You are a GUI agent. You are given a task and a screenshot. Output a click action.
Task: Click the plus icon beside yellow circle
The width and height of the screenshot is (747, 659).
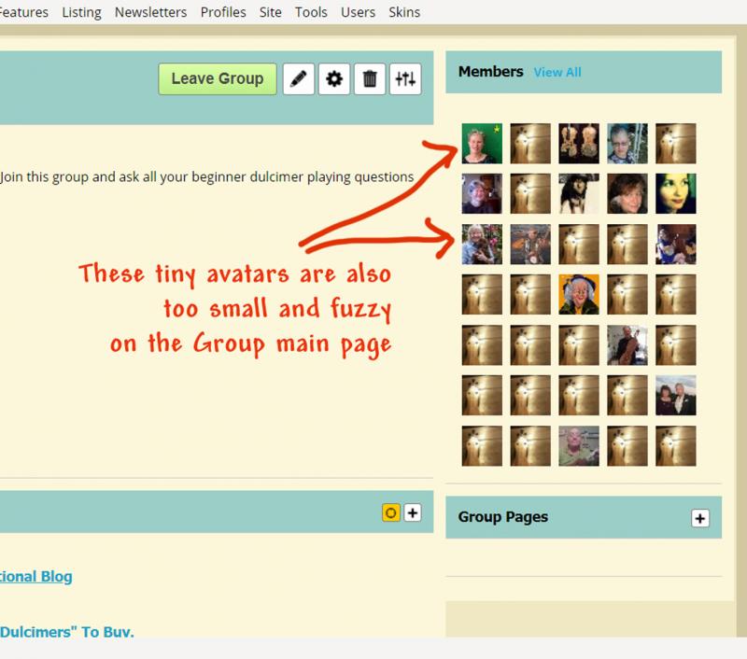point(413,512)
